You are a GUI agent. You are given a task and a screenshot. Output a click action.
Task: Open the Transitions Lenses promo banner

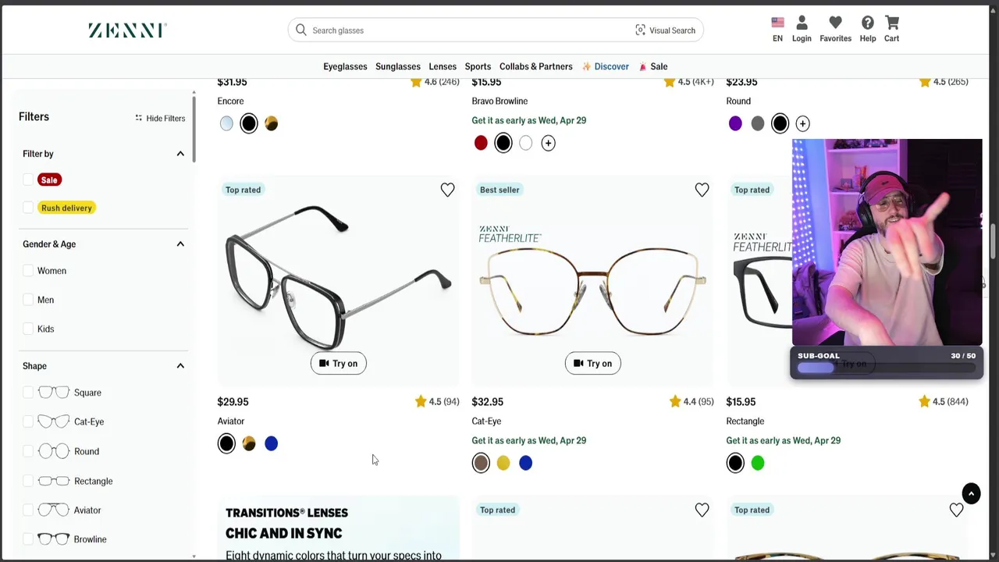point(338,529)
